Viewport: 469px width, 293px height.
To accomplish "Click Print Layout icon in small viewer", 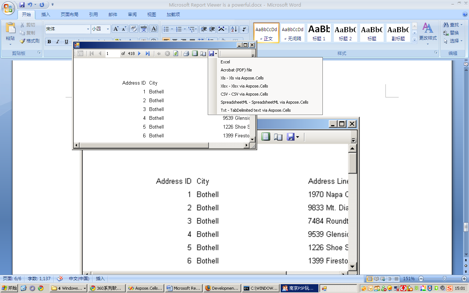I will [x=195, y=53].
